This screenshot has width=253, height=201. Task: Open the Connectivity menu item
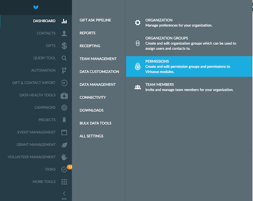point(93,97)
